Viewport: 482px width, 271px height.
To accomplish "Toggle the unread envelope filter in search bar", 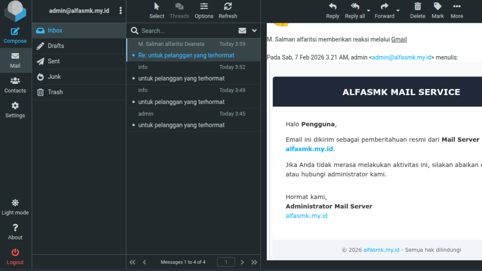I will (243, 31).
